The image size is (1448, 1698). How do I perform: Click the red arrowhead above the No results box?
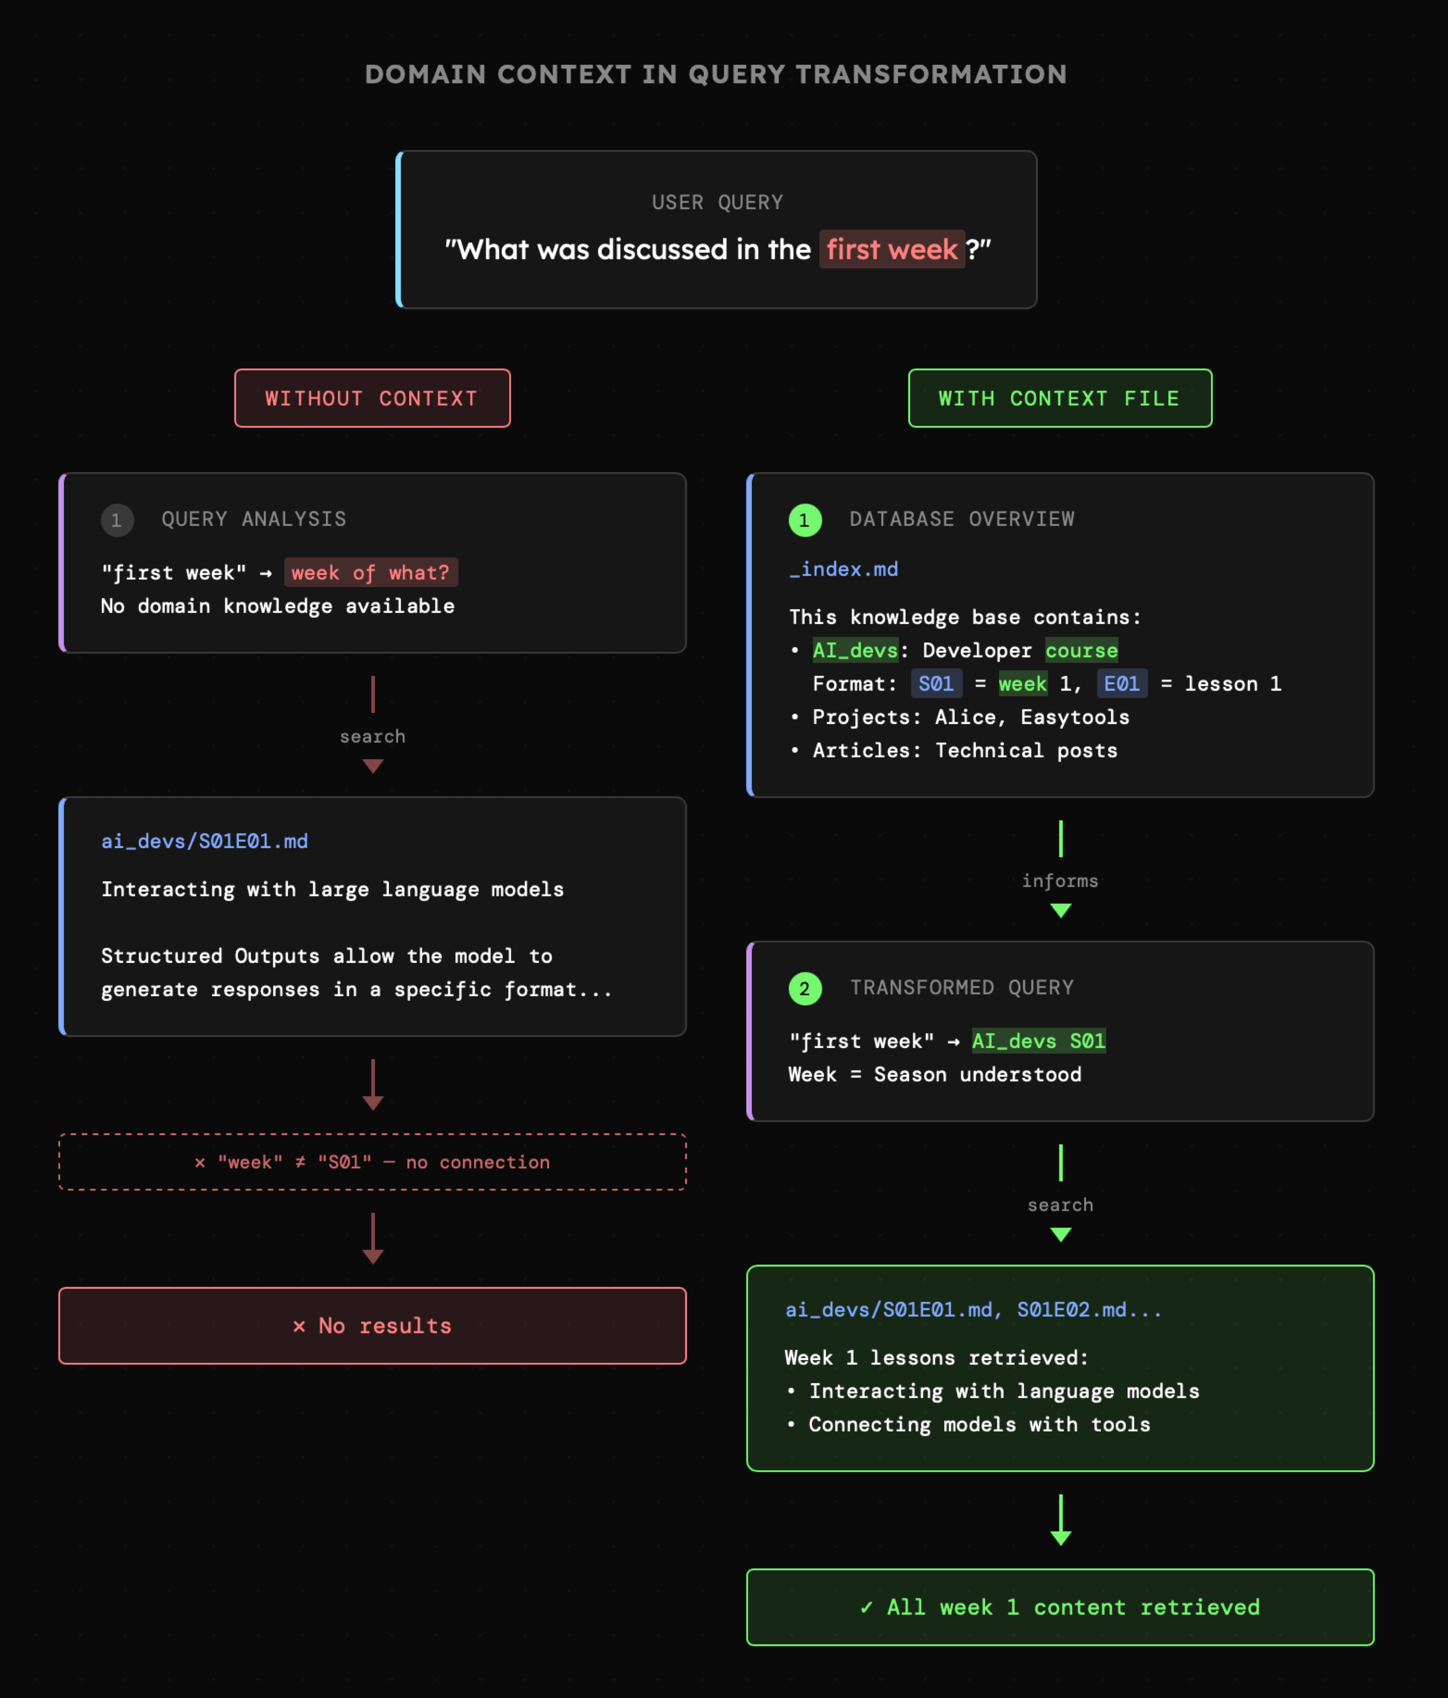pos(373,1256)
